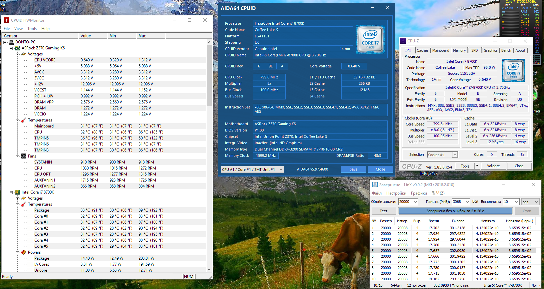Click the HWMonitor vertical scrollbar thumb
Viewport: 544px width, 289px height.
[x=209, y=75]
